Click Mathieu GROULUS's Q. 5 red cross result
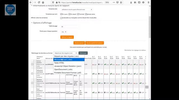Viewport: 179px width, 100px height. point(116,83)
